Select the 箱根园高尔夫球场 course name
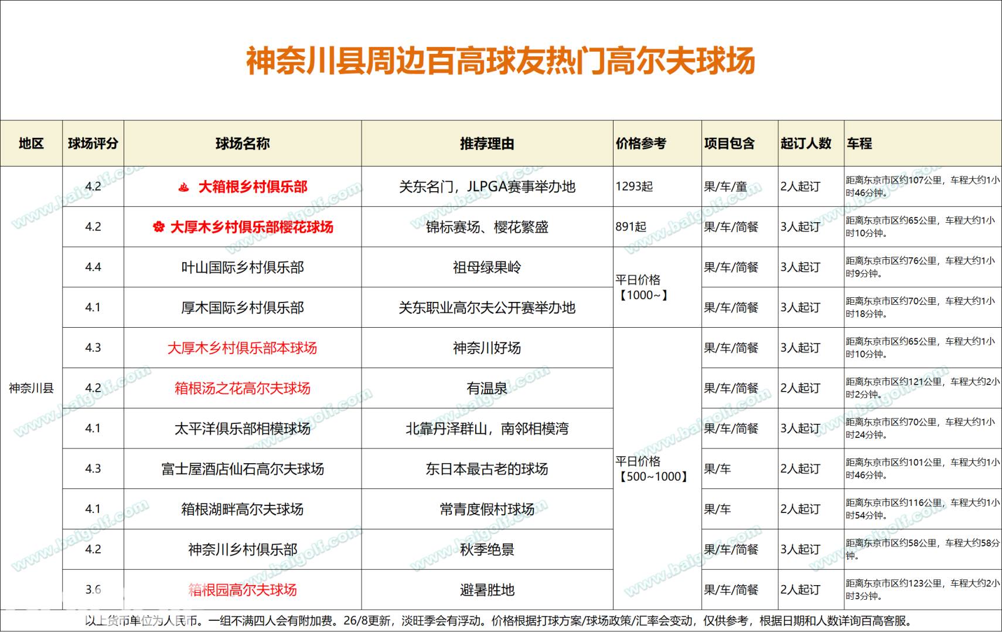Viewport: 1002px width, 632px height. click(x=243, y=590)
